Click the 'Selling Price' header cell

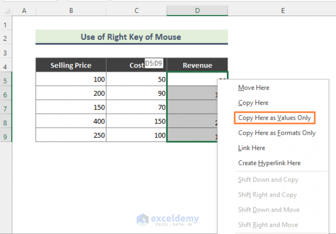tap(71, 65)
